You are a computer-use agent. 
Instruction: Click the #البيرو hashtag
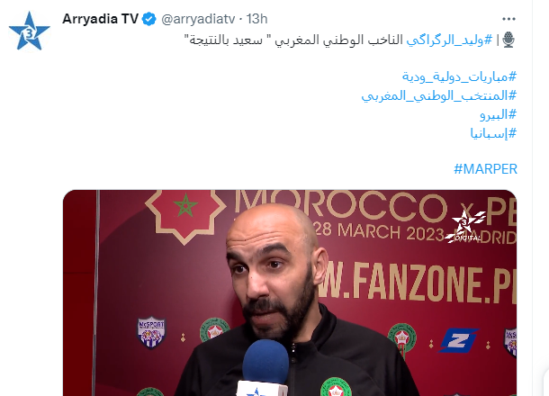point(499,114)
